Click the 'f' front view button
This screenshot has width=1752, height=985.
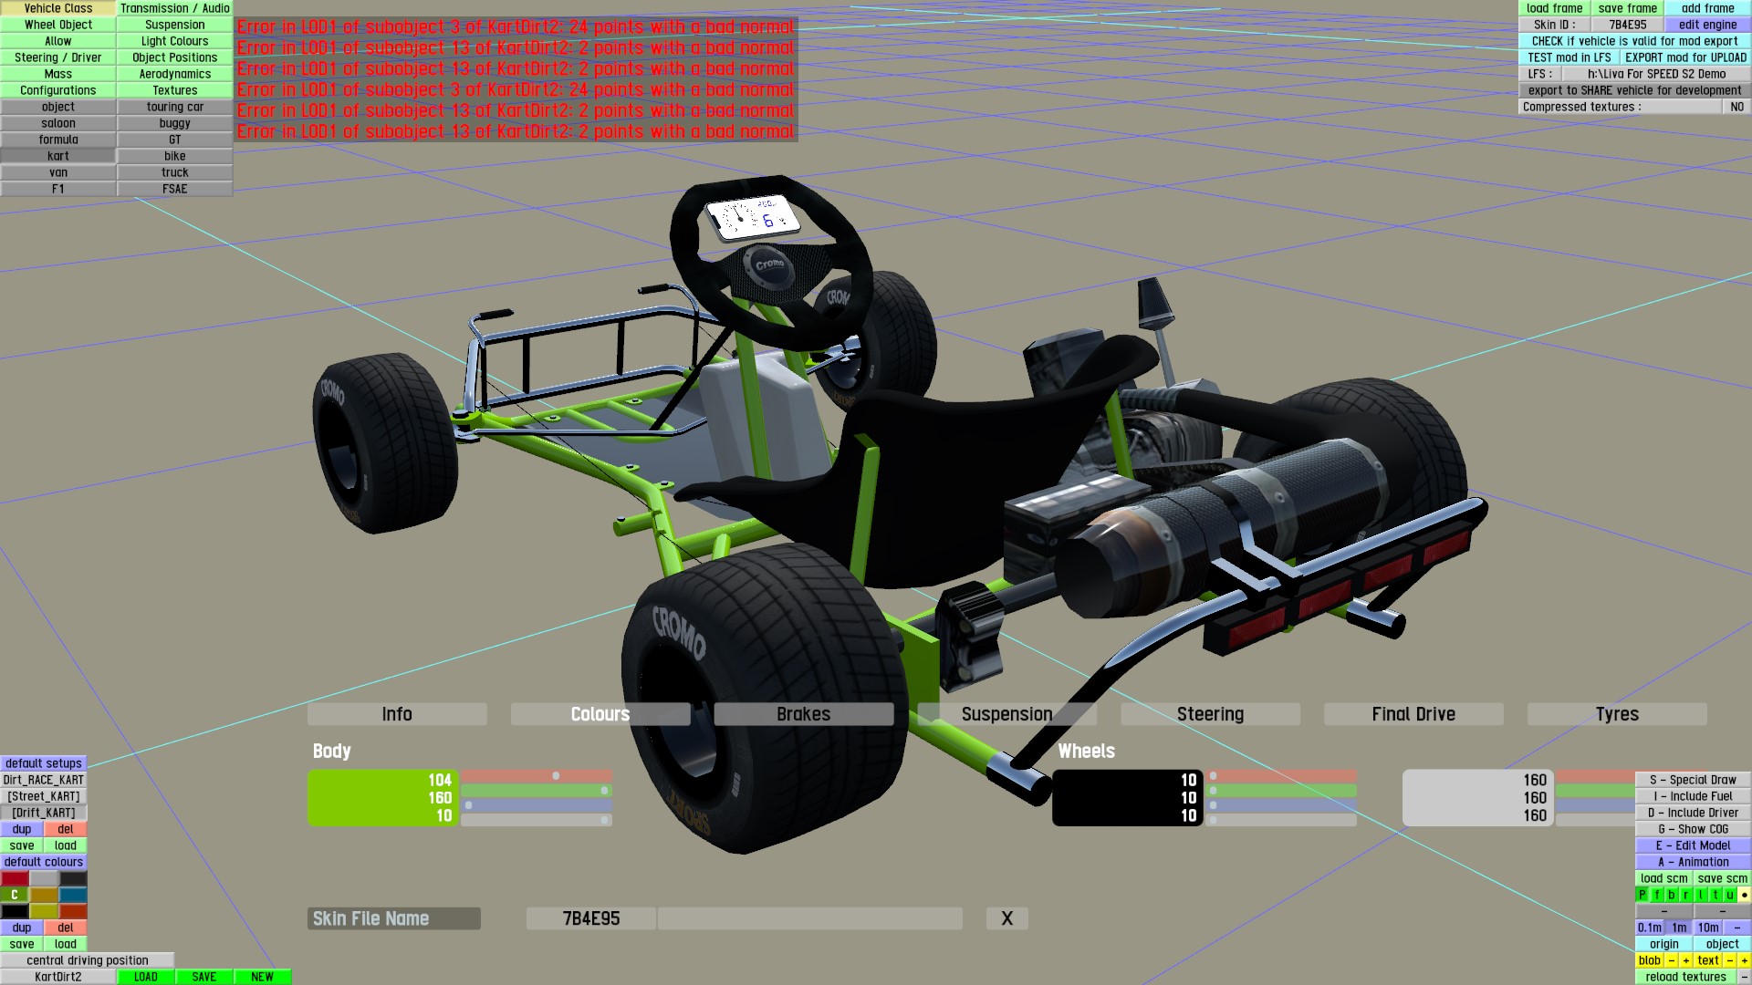click(1657, 895)
